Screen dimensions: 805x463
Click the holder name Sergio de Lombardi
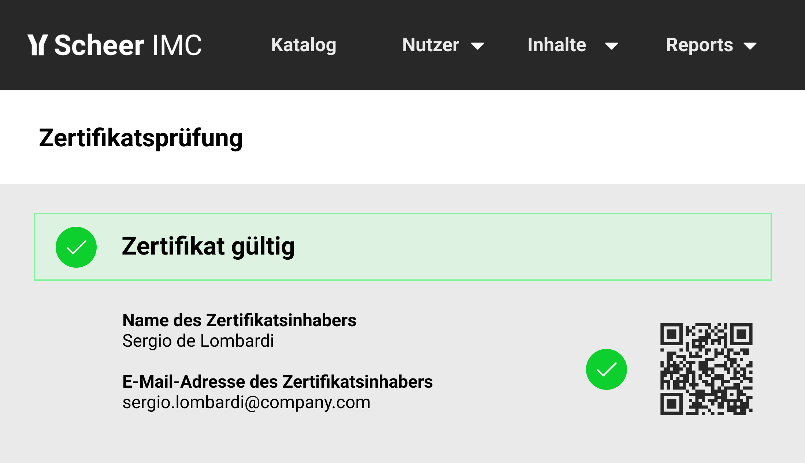click(x=198, y=341)
